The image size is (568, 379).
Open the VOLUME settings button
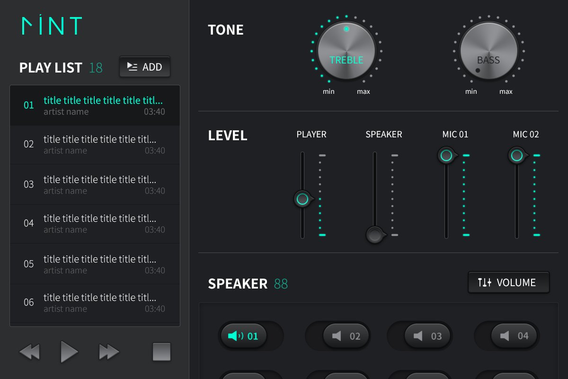[509, 282]
